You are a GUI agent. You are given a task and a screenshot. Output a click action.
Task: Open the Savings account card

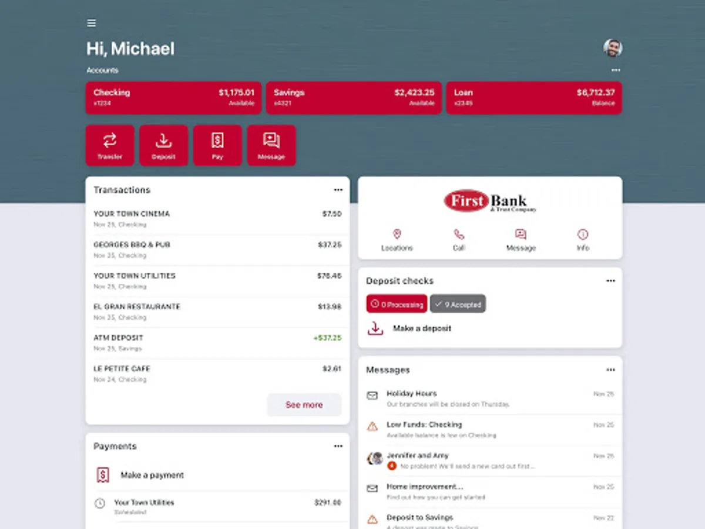pyautogui.click(x=354, y=98)
